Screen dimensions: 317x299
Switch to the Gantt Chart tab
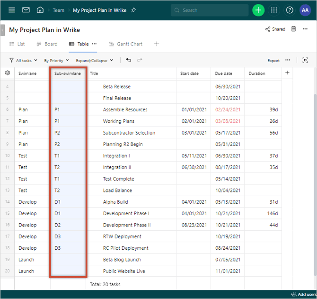[126, 44]
